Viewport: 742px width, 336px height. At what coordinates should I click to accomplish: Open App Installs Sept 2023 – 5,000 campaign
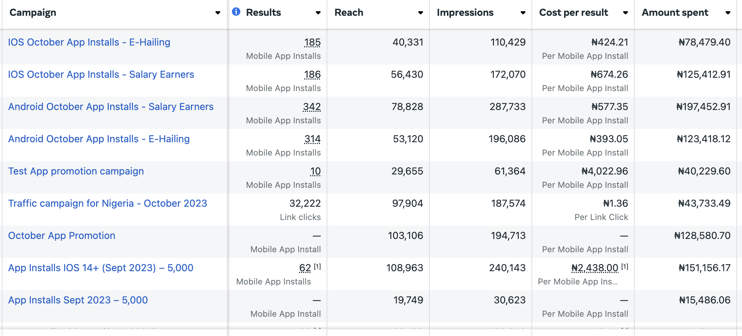pyautogui.click(x=78, y=300)
